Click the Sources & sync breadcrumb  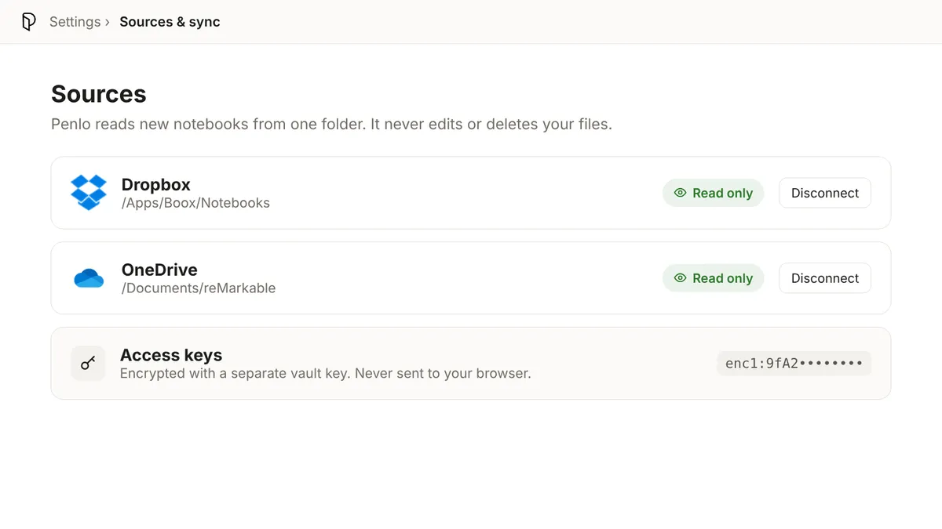pyautogui.click(x=170, y=22)
